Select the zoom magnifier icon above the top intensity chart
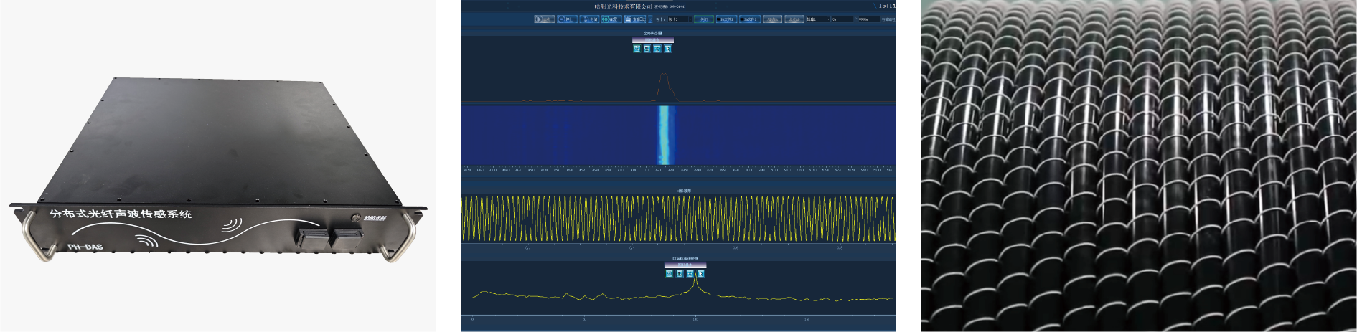1357x332 pixels. coord(637,49)
